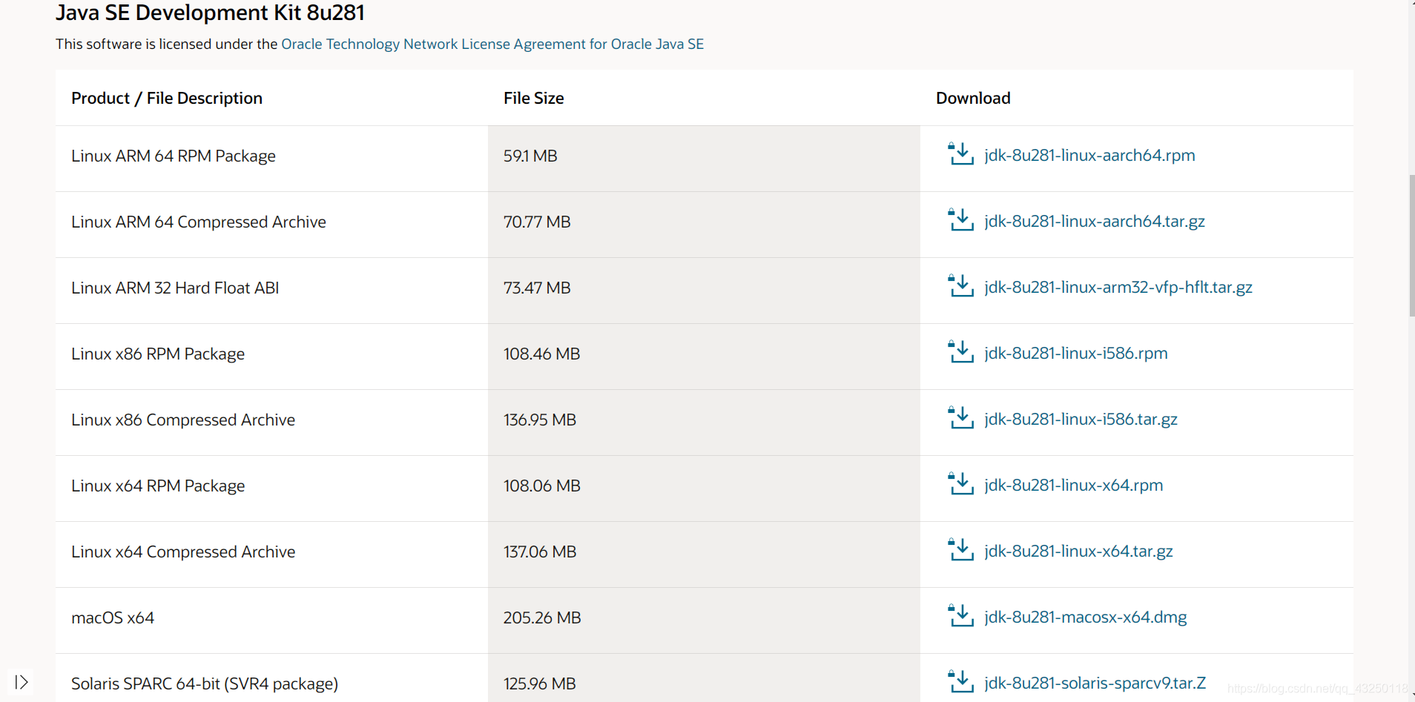The height and width of the screenshot is (702, 1415).
Task: Download jdk-8u281-solaris-sparcv9.tar.Z file link
Action: 1095,683
